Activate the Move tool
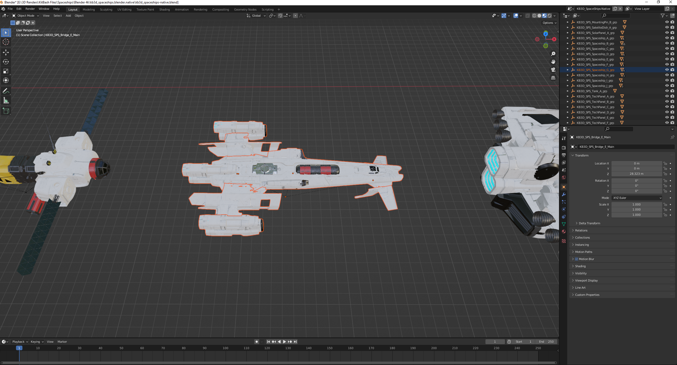This screenshot has height=365, width=677. (6, 52)
